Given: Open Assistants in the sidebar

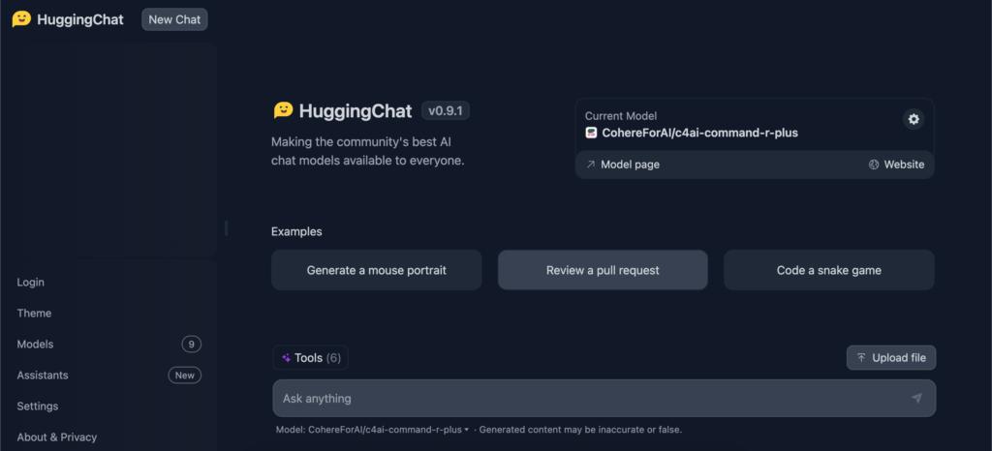Looking at the screenshot, I should click(108, 376).
